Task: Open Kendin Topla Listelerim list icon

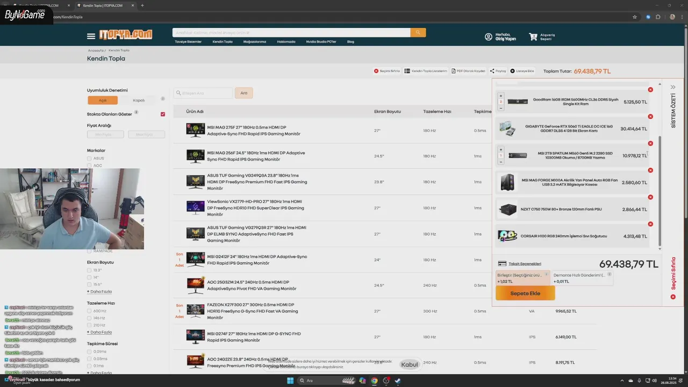Action: pyautogui.click(x=407, y=71)
